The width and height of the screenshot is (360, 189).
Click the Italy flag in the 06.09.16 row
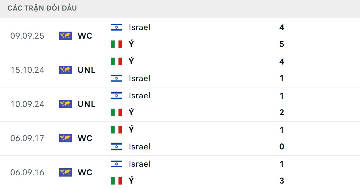(116, 180)
